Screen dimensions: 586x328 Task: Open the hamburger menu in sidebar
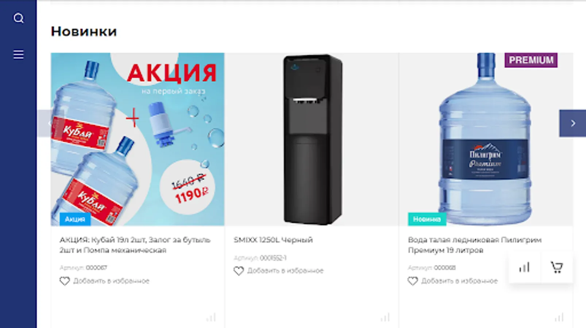point(19,55)
